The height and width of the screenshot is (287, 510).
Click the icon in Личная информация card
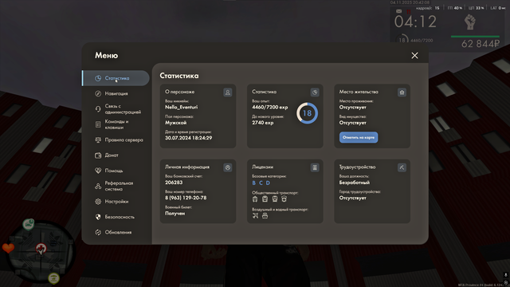(x=228, y=167)
